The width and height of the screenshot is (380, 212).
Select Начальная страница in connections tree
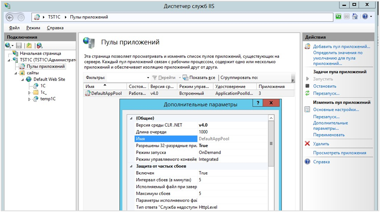(40, 53)
